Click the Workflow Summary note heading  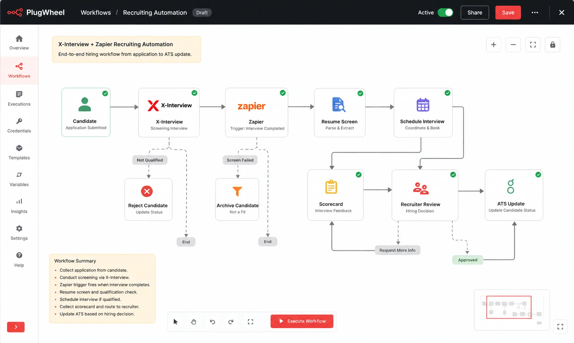(x=75, y=261)
